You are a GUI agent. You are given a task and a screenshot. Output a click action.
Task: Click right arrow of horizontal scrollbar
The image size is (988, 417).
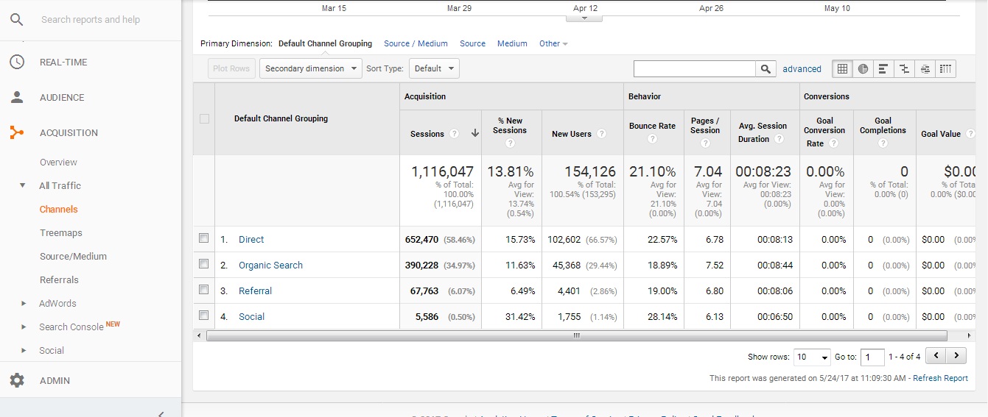point(970,335)
